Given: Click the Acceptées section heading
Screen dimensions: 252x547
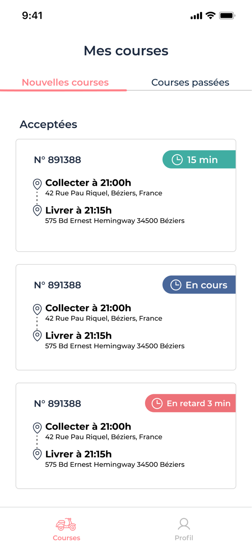Looking at the screenshot, I should coord(48,124).
